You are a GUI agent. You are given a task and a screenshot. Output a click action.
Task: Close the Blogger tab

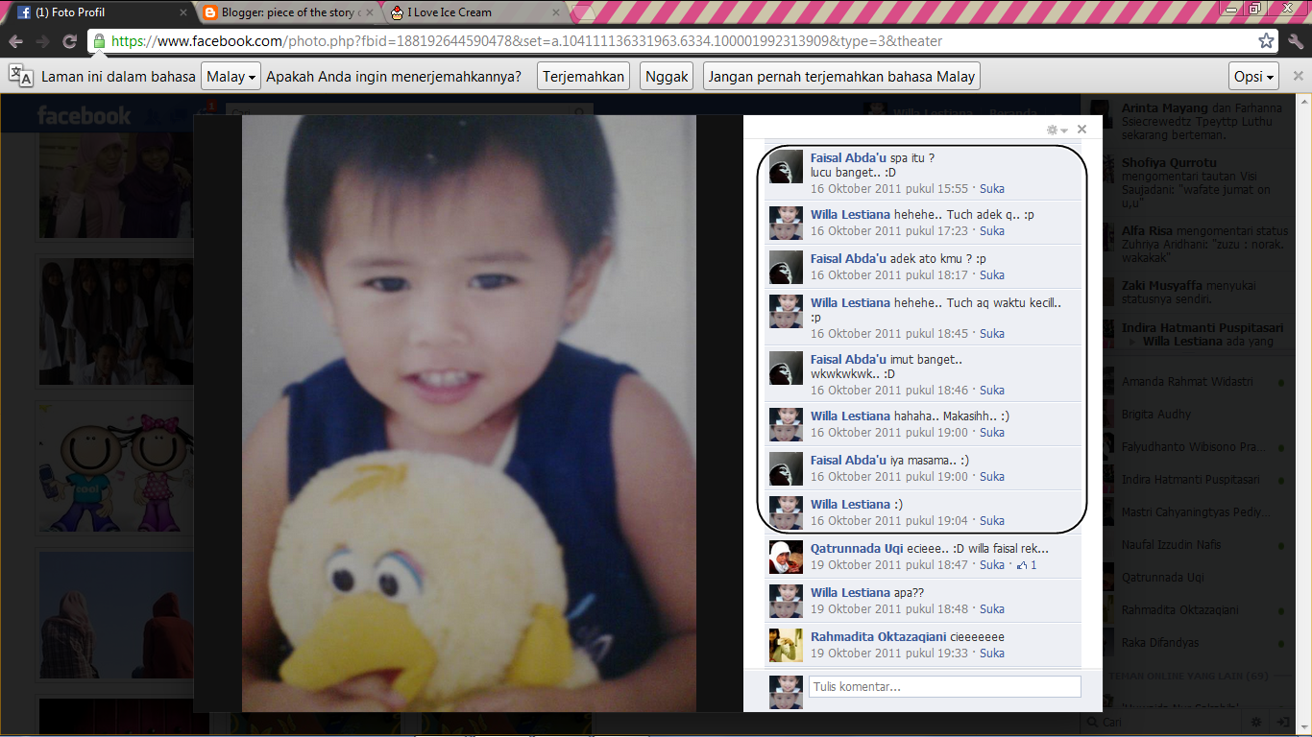(370, 12)
